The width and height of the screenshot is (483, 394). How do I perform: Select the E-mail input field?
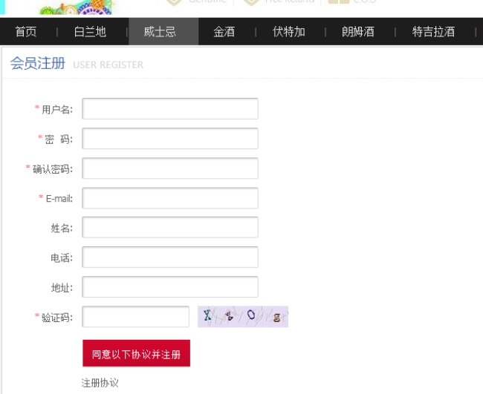tap(170, 198)
